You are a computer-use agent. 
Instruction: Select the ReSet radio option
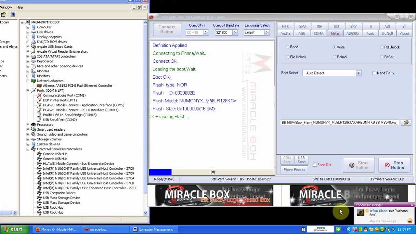(x=382, y=57)
